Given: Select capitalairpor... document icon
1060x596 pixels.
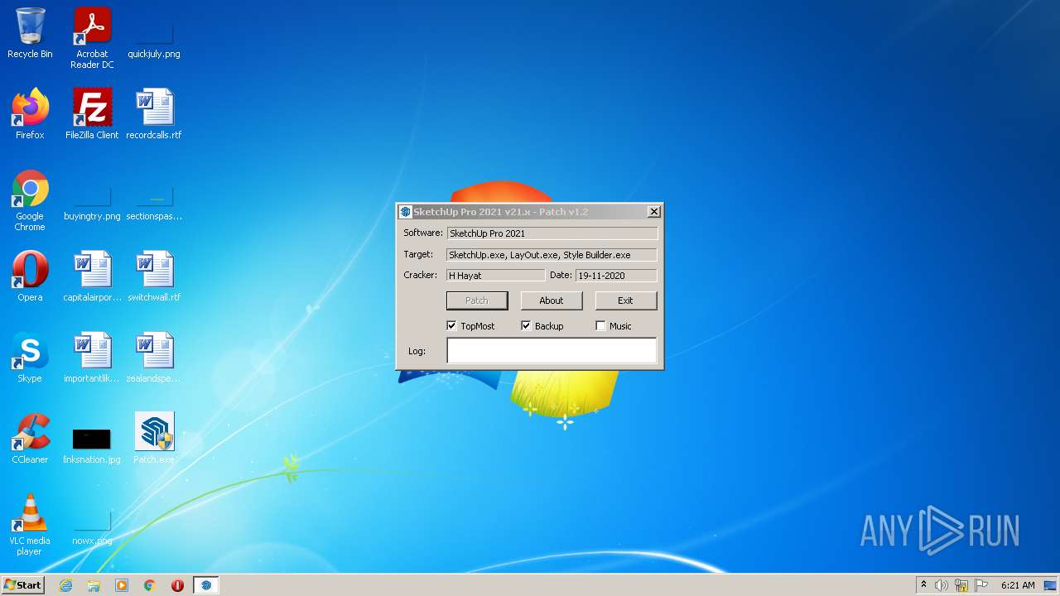Looking at the screenshot, I should (x=92, y=276).
